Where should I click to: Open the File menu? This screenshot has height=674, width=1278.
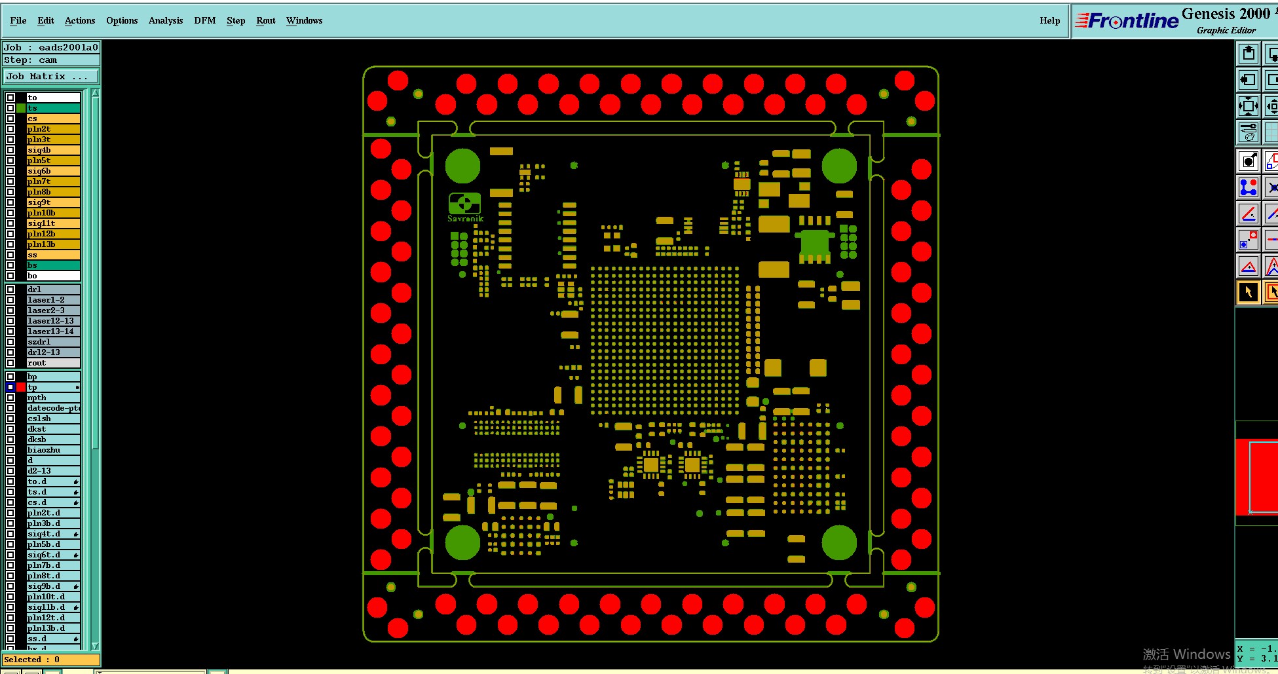pyautogui.click(x=18, y=20)
